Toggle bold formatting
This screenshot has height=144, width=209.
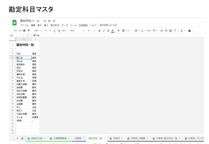(99, 31)
